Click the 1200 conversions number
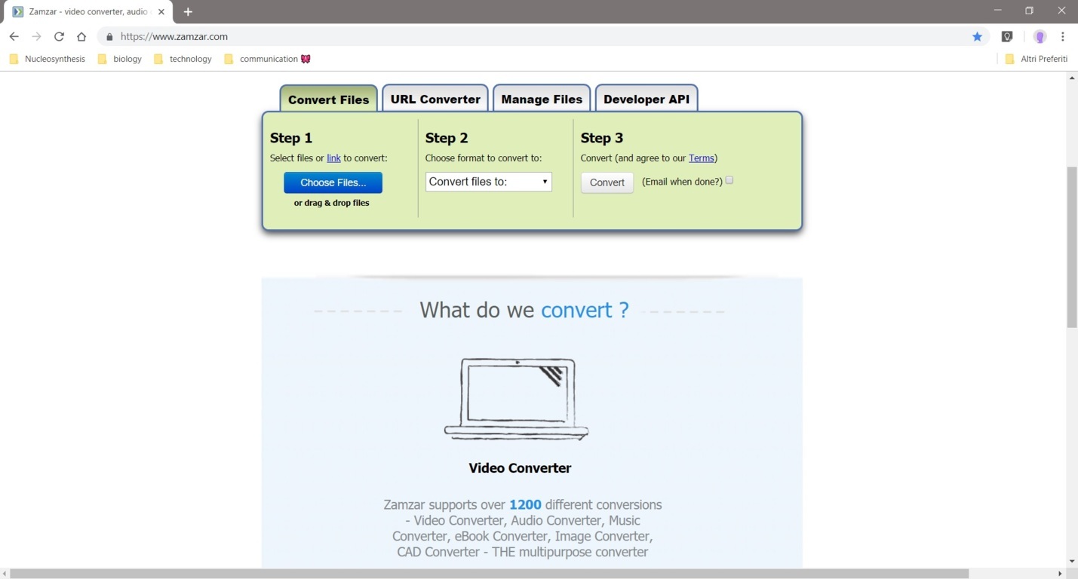The width and height of the screenshot is (1078, 579). point(525,505)
